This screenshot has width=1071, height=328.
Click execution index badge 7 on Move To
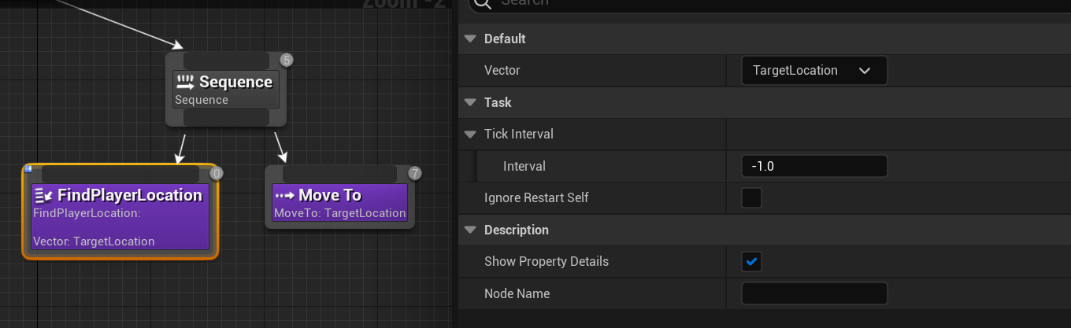click(415, 173)
